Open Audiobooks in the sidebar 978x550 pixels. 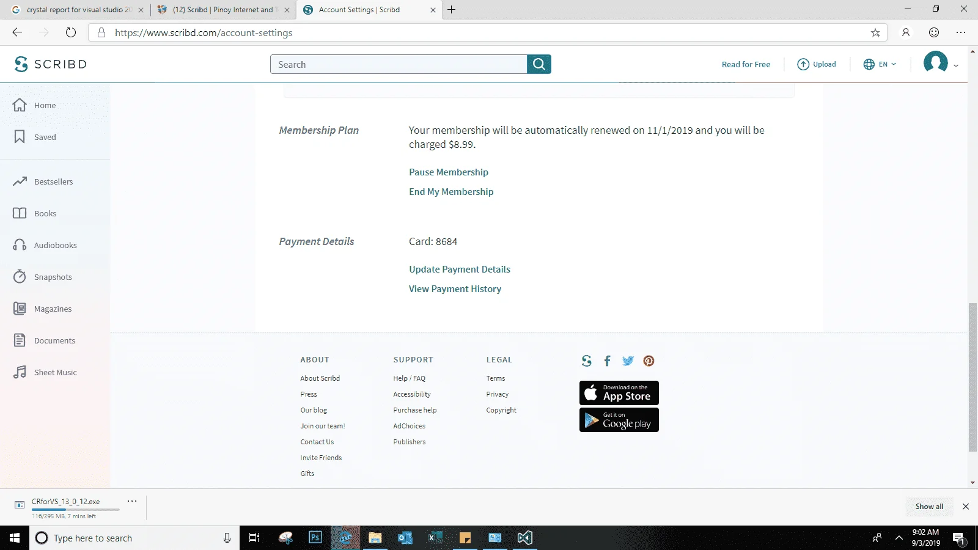click(45, 245)
